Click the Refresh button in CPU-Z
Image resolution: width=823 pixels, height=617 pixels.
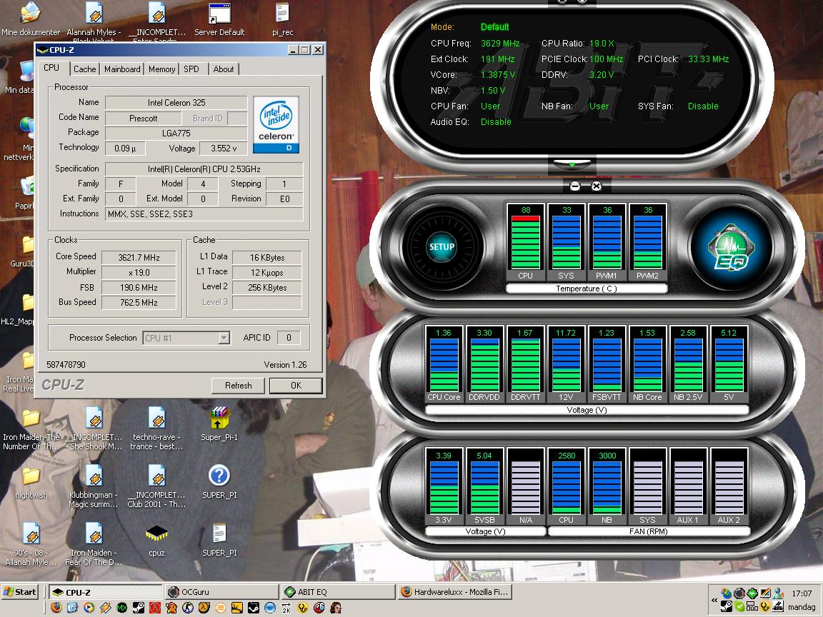[239, 385]
